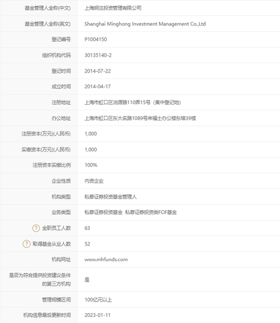Click the registration date 2014-07-22

97,71
